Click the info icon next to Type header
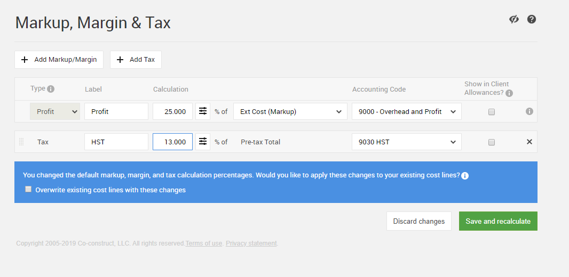This screenshot has height=277, width=569. click(x=51, y=89)
